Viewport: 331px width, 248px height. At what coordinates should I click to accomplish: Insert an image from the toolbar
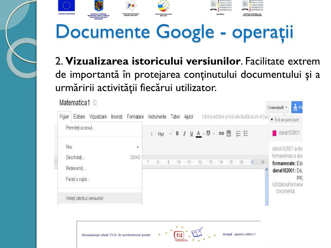pos(229,133)
